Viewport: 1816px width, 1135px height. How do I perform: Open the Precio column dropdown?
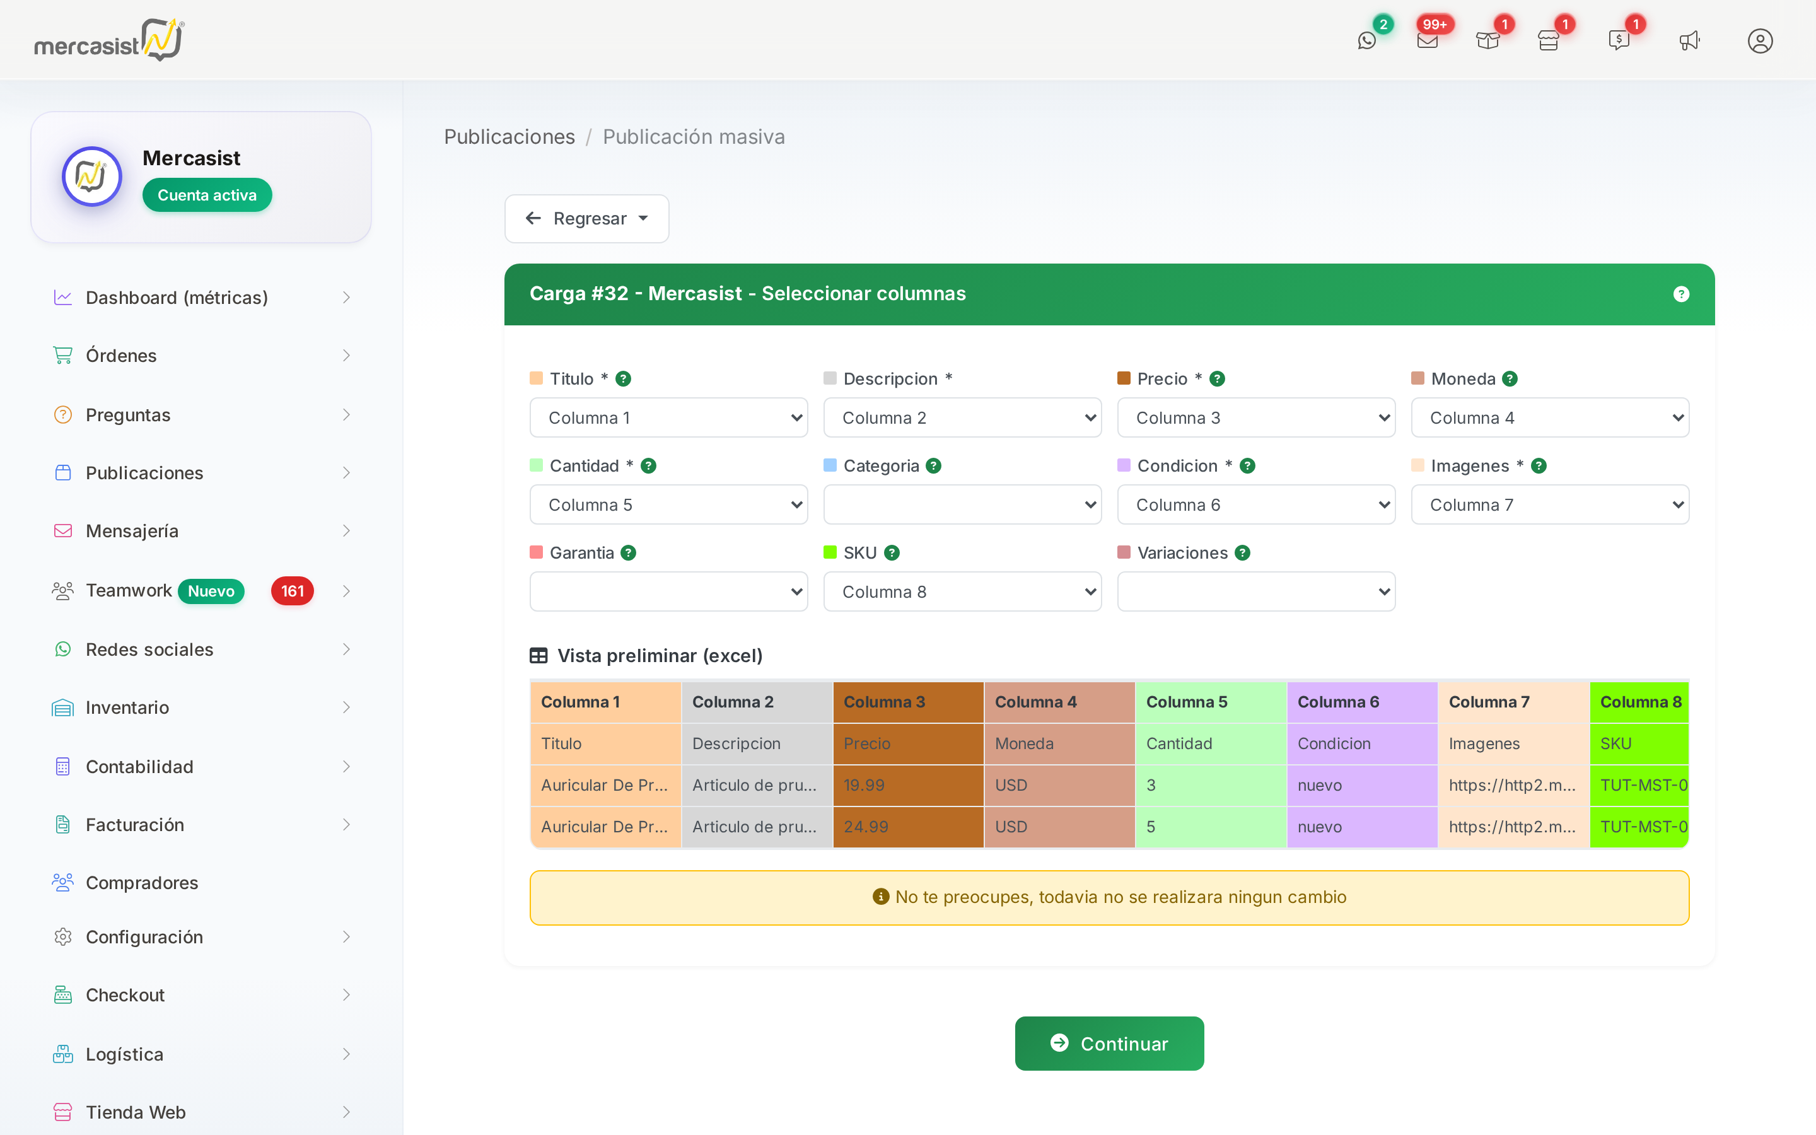pyautogui.click(x=1256, y=417)
